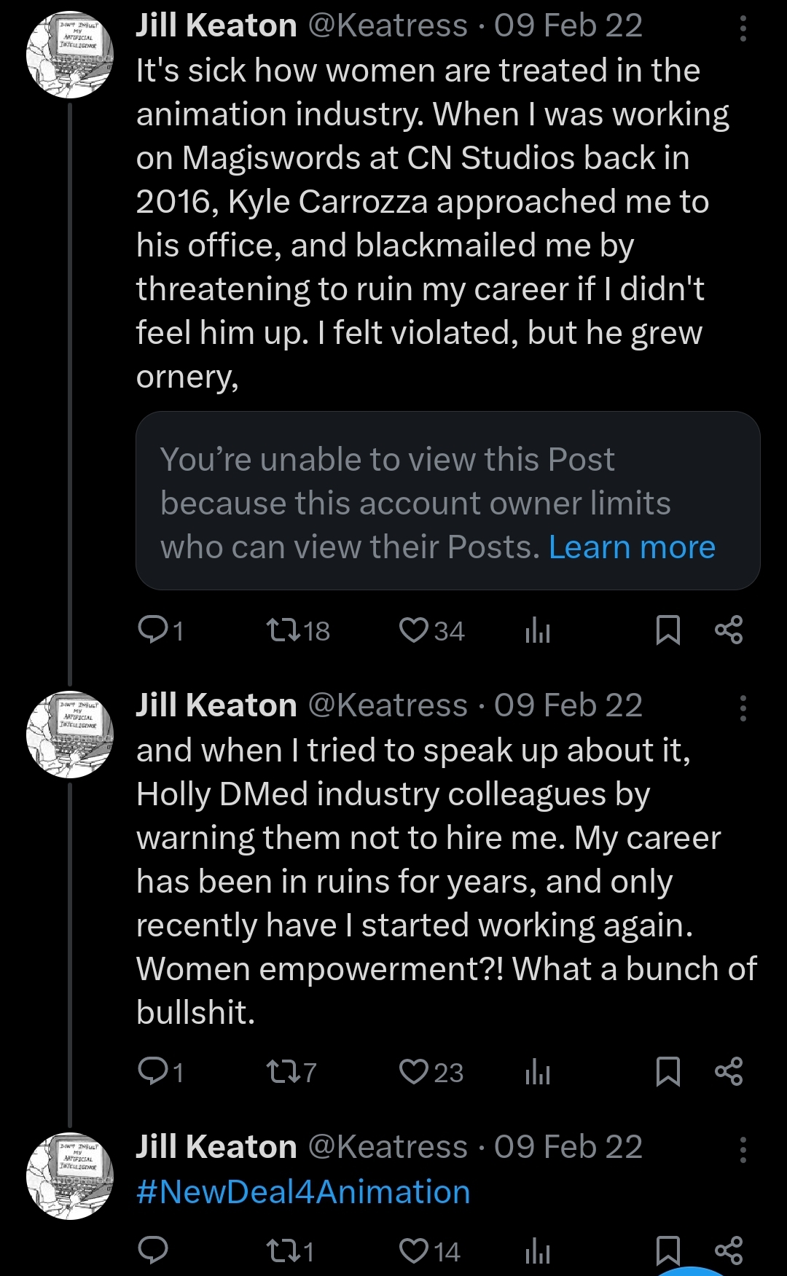This screenshot has width=787, height=1276.
Task: Bookmark the second post in the thread
Action: [667, 1072]
